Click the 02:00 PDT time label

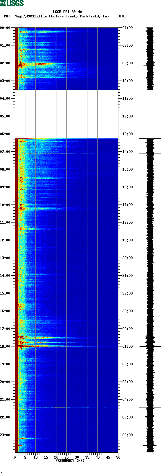tap(5, 63)
